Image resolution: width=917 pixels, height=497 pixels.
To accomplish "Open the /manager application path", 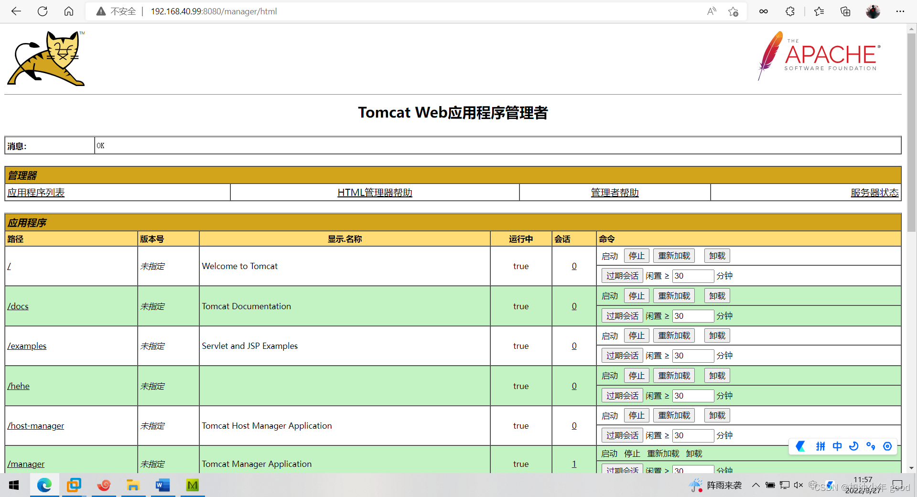I will [x=26, y=464].
